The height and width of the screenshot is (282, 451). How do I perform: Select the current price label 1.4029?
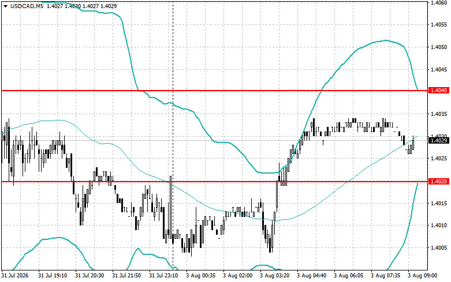coord(438,141)
